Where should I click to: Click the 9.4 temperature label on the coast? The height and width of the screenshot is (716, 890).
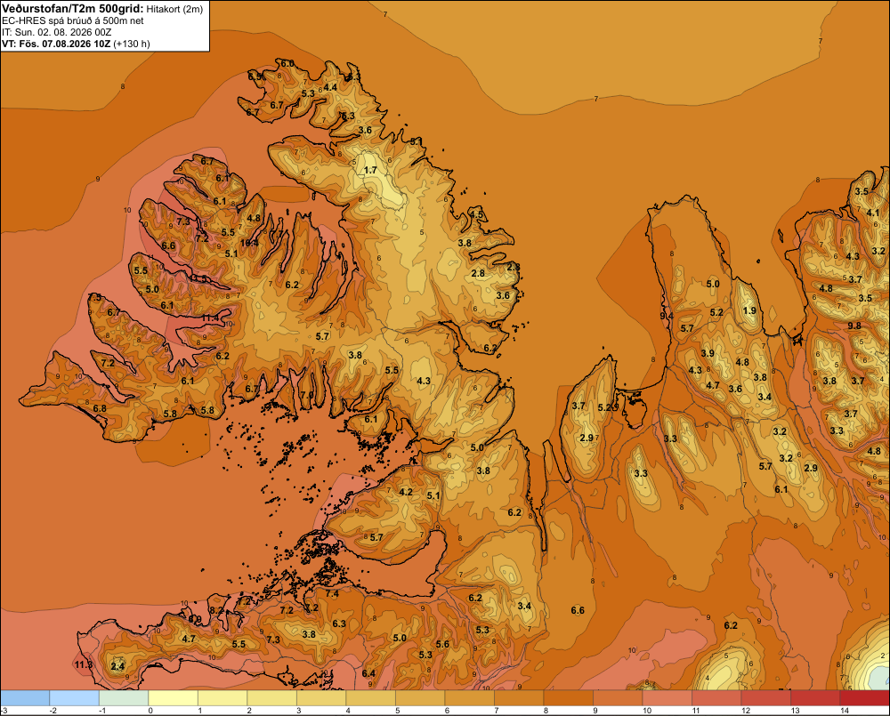pyautogui.click(x=667, y=316)
